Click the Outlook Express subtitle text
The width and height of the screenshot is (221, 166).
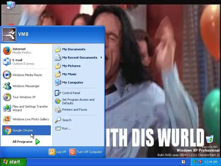(x=23, y=64)
